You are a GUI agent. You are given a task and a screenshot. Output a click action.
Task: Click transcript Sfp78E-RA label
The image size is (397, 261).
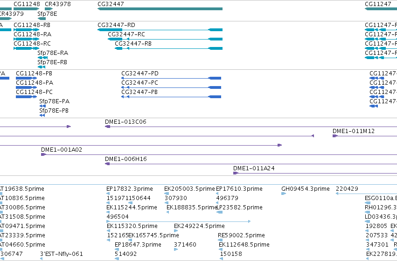coord(53,53)
